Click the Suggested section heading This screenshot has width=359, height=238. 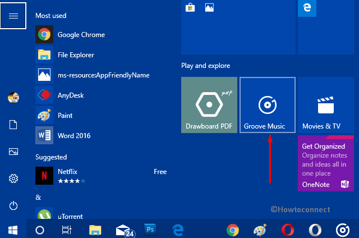point(51,157)
